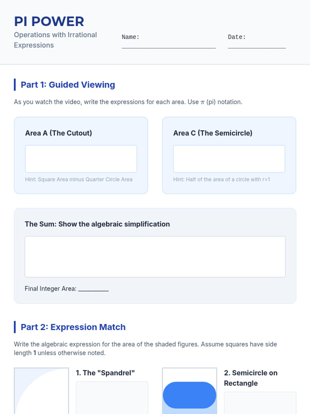The image size is (310, 414).
Task: Select the blue semicircle rectangle figure
Action: [x=189, y=395]
